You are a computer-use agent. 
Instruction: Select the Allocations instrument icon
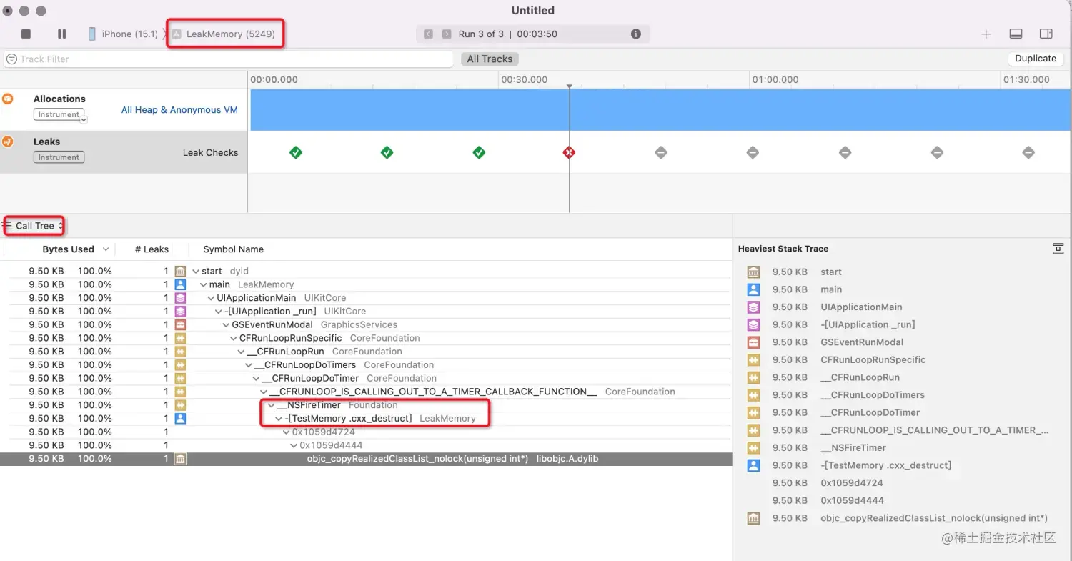coord(8,99)
